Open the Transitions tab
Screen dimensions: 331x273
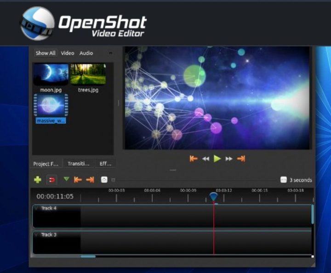[79, 164]
